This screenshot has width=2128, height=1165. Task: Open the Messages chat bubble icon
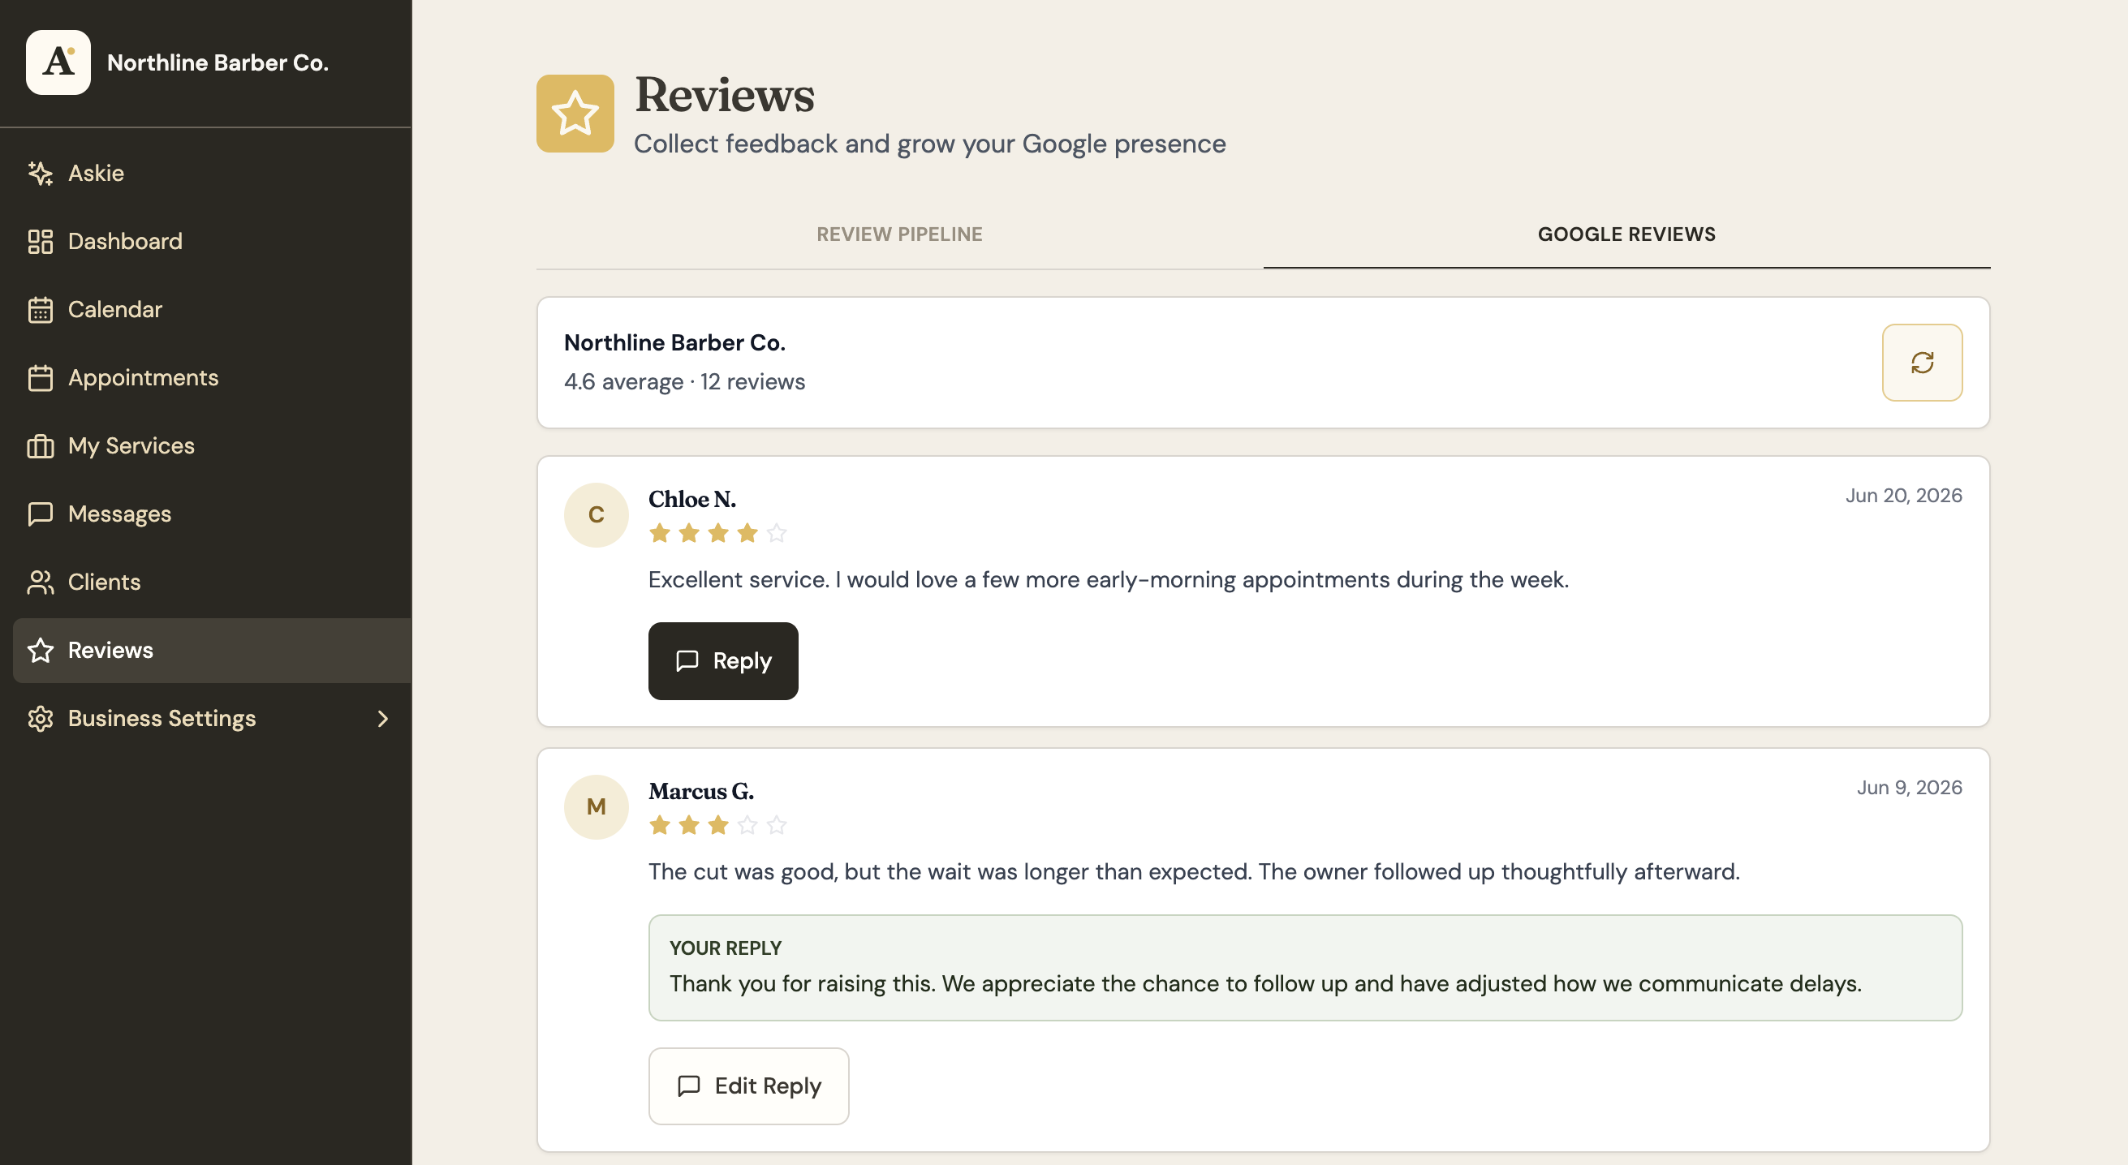(x=40, y=514)
